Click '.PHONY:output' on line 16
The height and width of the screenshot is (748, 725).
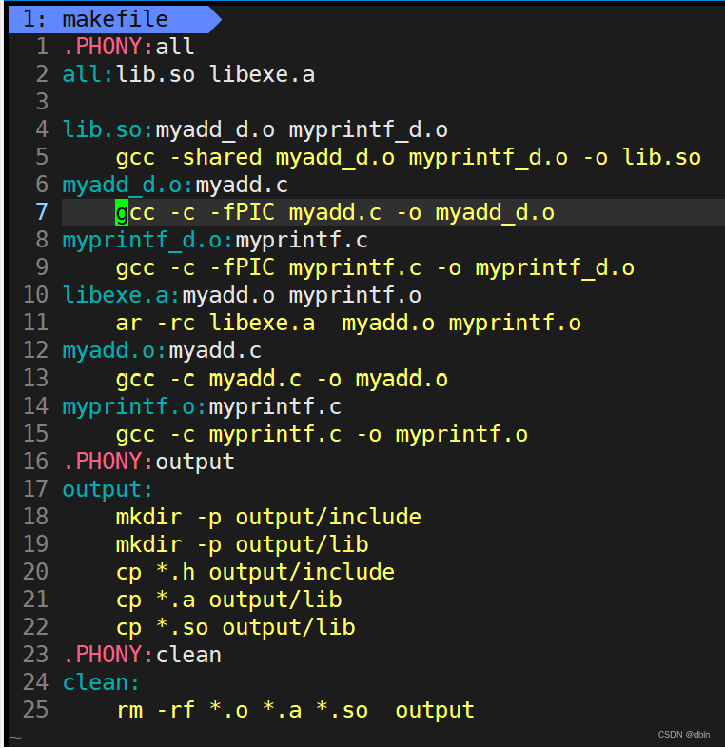tap(148, 462)
